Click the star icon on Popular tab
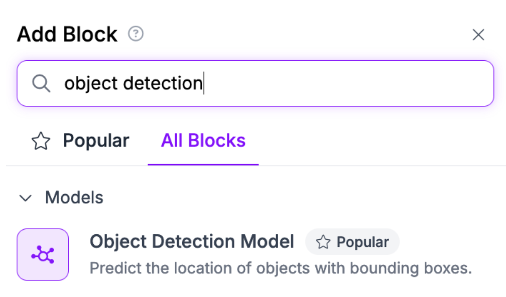506x297 pixels. coord(41,141)
